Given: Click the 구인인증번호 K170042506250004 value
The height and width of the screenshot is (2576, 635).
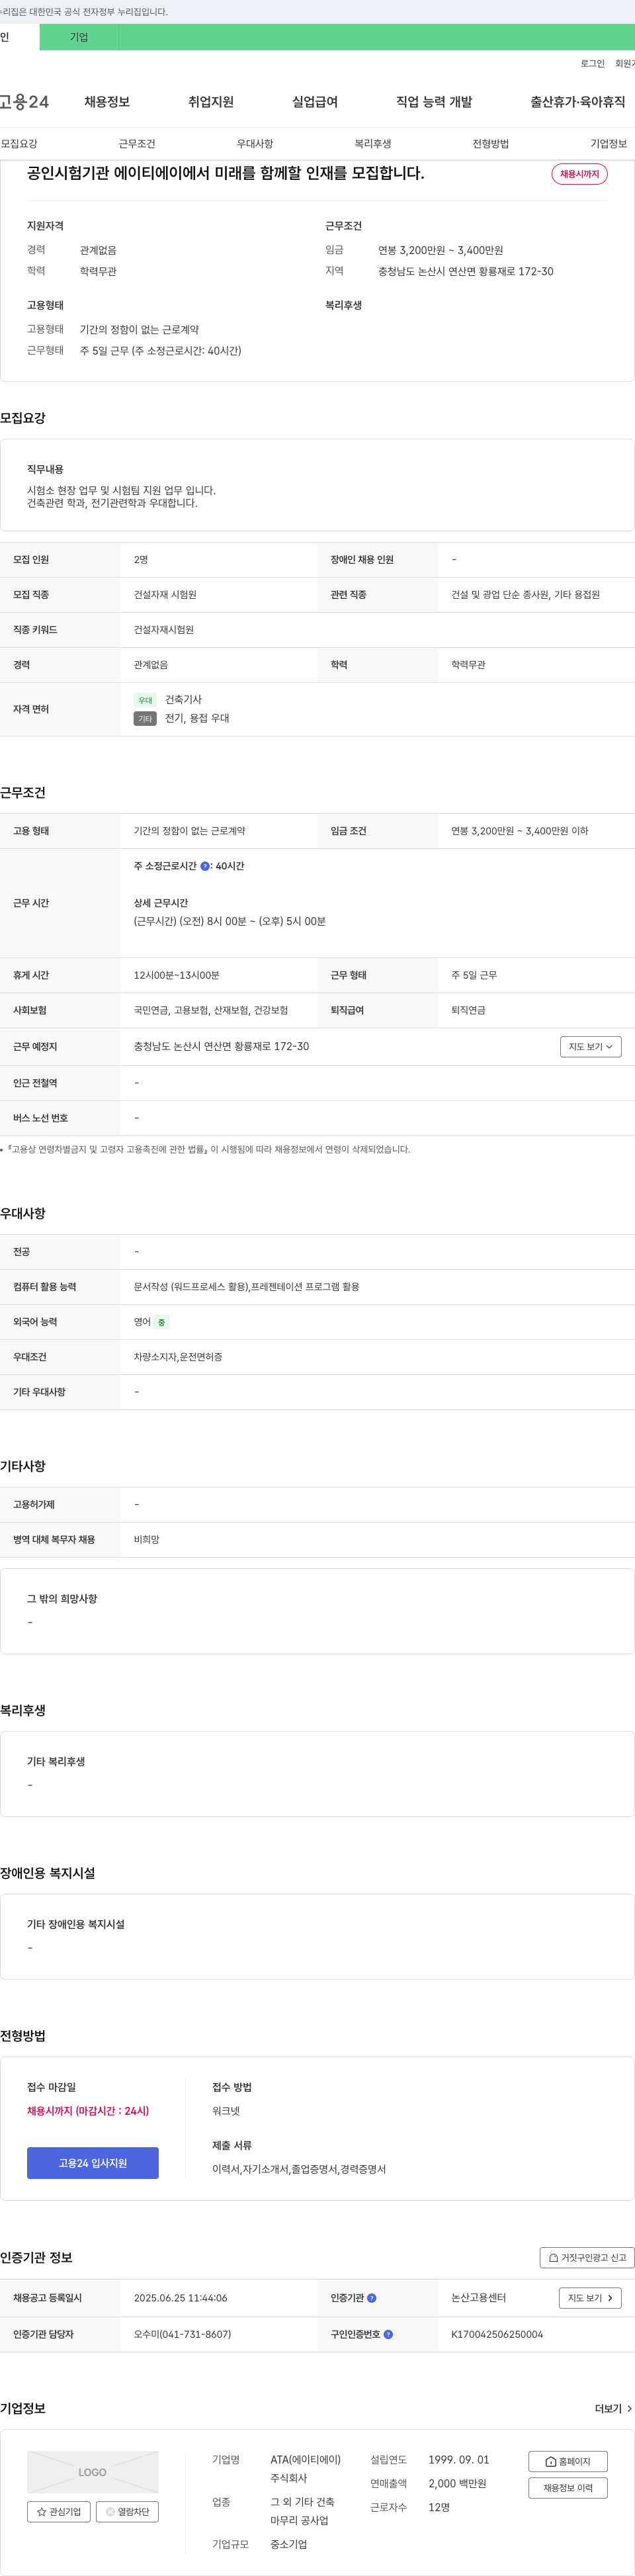Looking at the screenshot, I should click(497, 2334).
